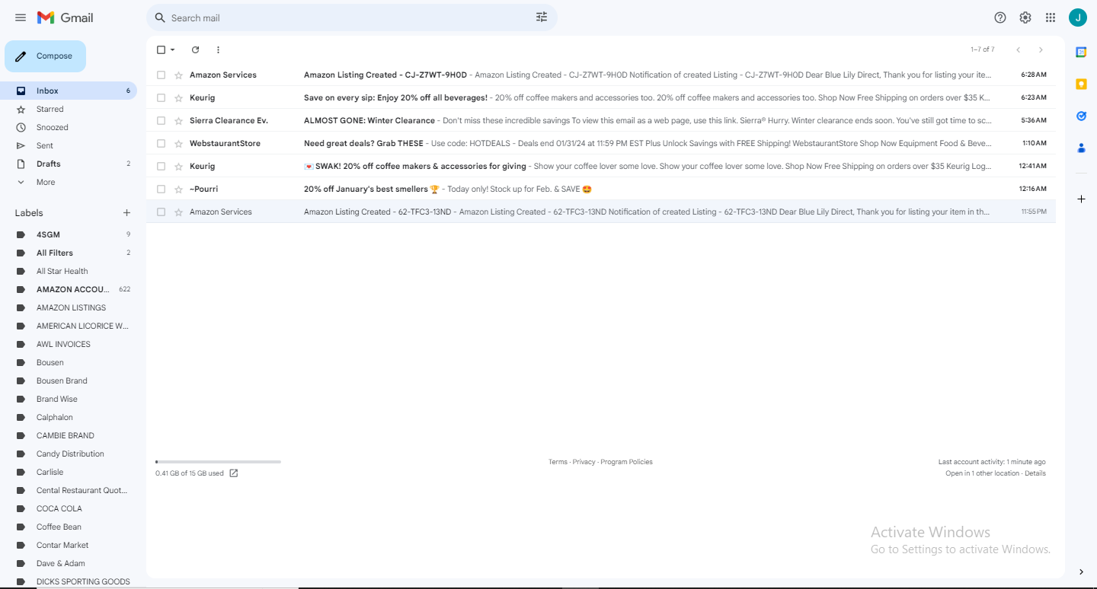This screenshot has width=1097, height=589.
Task: Select the Sierra Clearance Ev. email checkbox
Action: (161, 120)
